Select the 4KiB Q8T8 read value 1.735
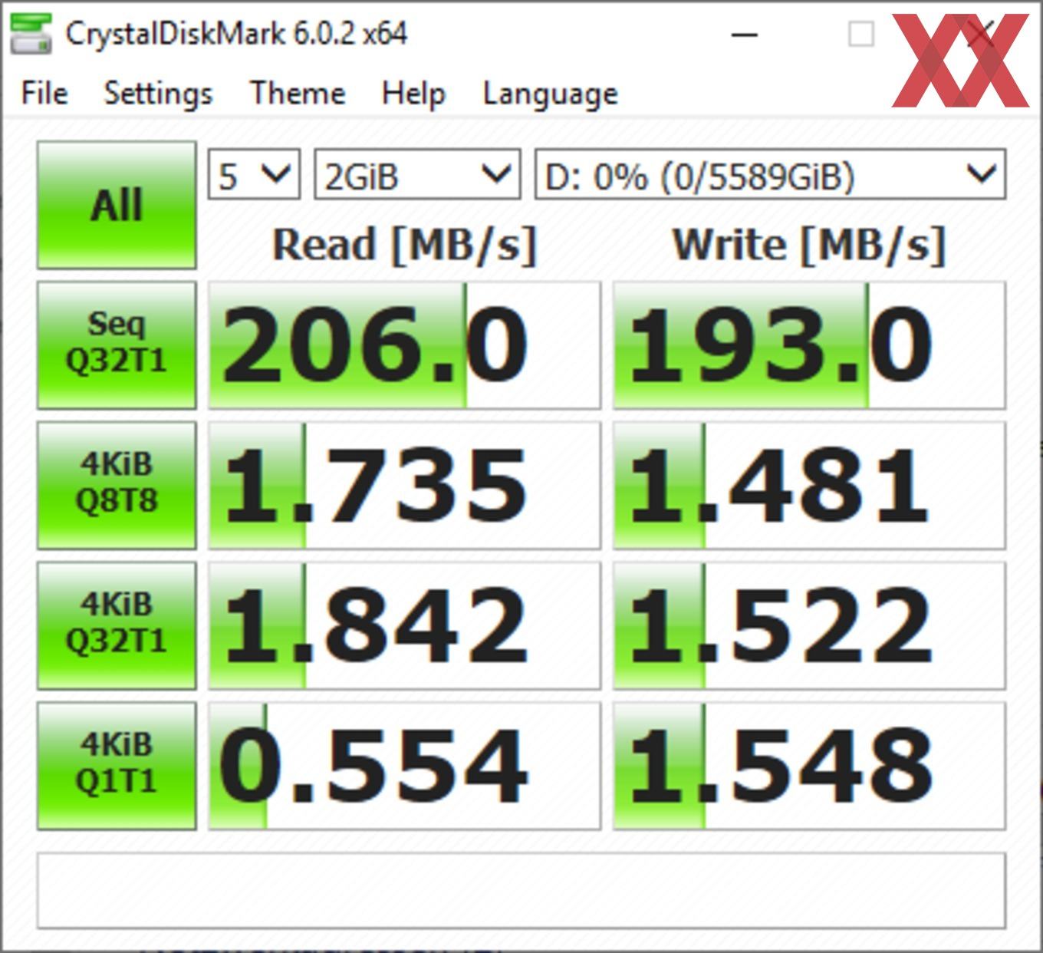This screenshot has height=953, width=1043. click(x=404, y=485)
